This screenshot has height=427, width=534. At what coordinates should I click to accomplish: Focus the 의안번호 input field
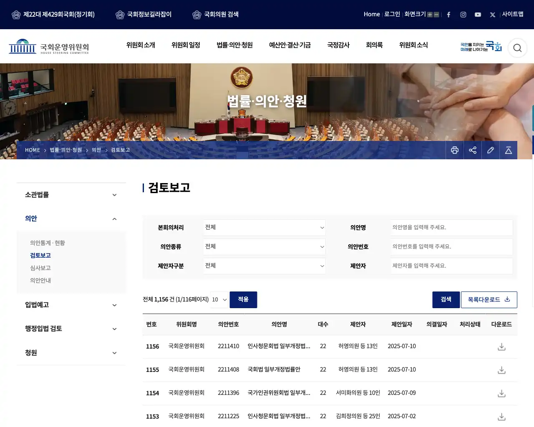click(452, 246)
